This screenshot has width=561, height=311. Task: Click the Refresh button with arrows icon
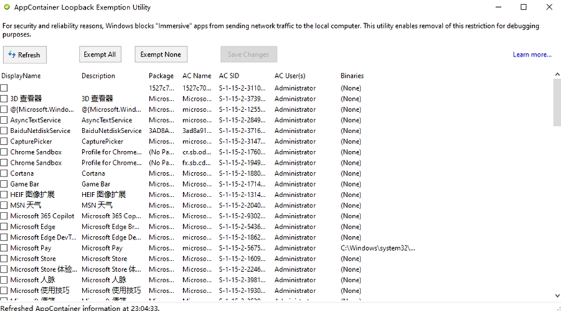pos(25,55)
